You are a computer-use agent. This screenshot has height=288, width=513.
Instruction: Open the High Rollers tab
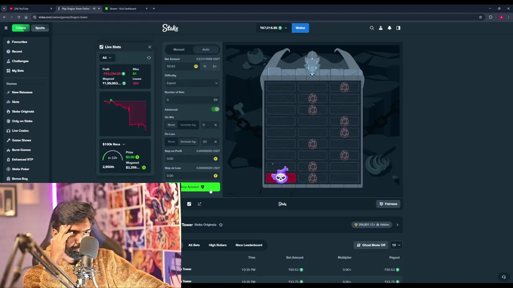tap(218, 245)
